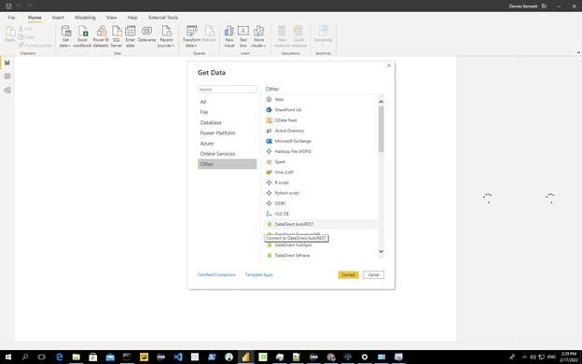Viewport: 582px width, 364px height.
Task: Select the SharePoint list connector
Action: tap(321, 110)
